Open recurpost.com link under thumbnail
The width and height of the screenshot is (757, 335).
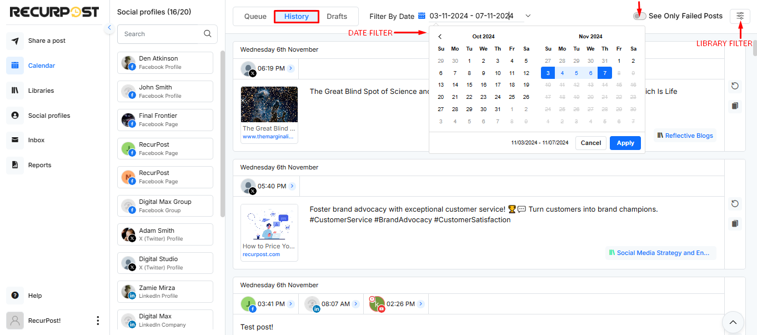pos(261,254)
